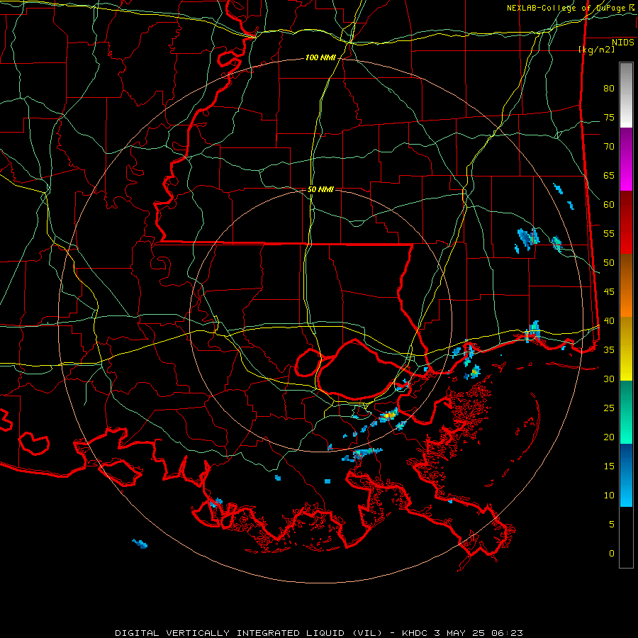This screenshot has width=638, height=638.
Task: Click the scale value 20
Action: pos(609,437)
